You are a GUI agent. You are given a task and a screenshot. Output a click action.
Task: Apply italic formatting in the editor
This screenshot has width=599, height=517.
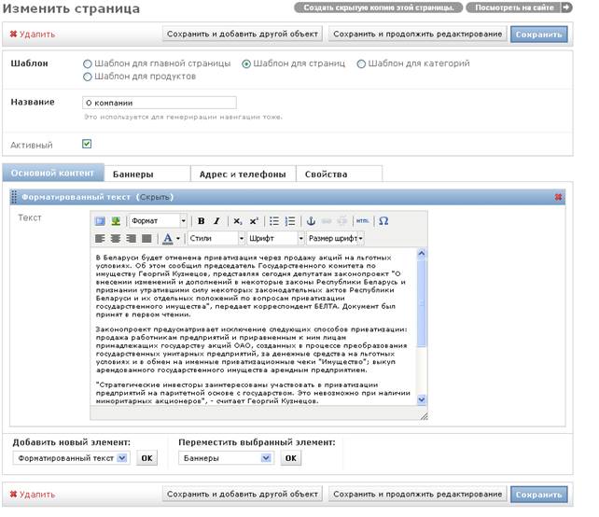coord(216,221)
